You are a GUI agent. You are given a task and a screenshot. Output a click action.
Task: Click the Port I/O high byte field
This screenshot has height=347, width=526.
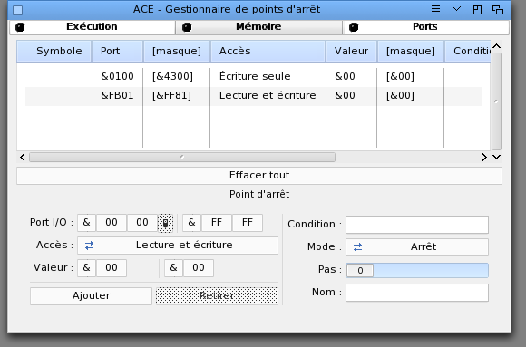click(112, 223)
